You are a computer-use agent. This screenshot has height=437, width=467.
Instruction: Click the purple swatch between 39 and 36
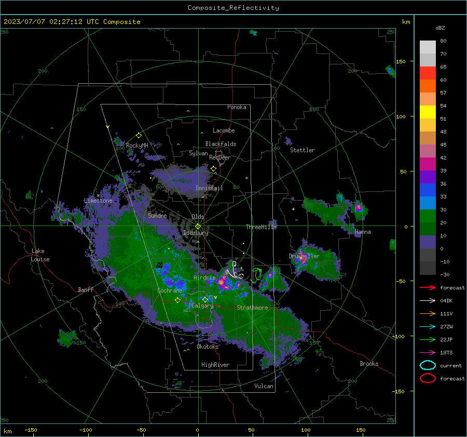tap(428, 177)
